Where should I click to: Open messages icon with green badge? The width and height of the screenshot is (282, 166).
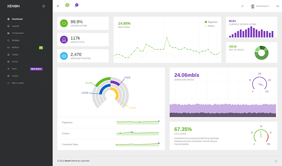point(67,5)
